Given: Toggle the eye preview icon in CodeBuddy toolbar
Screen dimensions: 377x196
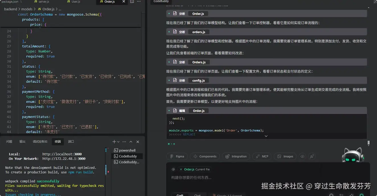Looking at the screenshot, I should (302, 156).
